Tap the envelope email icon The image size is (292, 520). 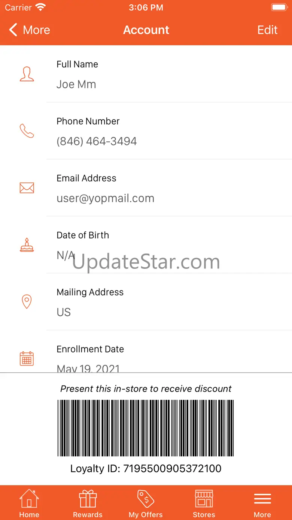click(x=27, y=188)
